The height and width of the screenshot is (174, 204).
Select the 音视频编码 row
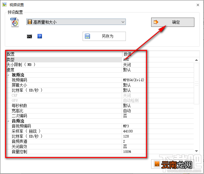(100, 126)
